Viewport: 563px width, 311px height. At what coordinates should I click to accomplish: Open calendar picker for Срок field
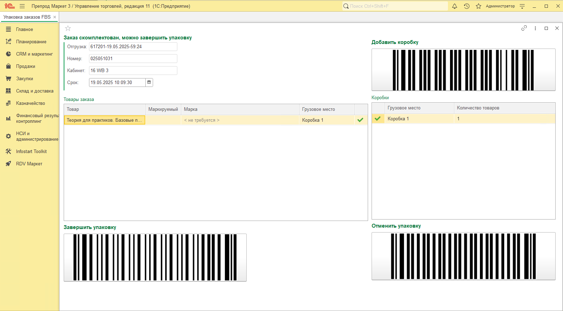(149, 82)
